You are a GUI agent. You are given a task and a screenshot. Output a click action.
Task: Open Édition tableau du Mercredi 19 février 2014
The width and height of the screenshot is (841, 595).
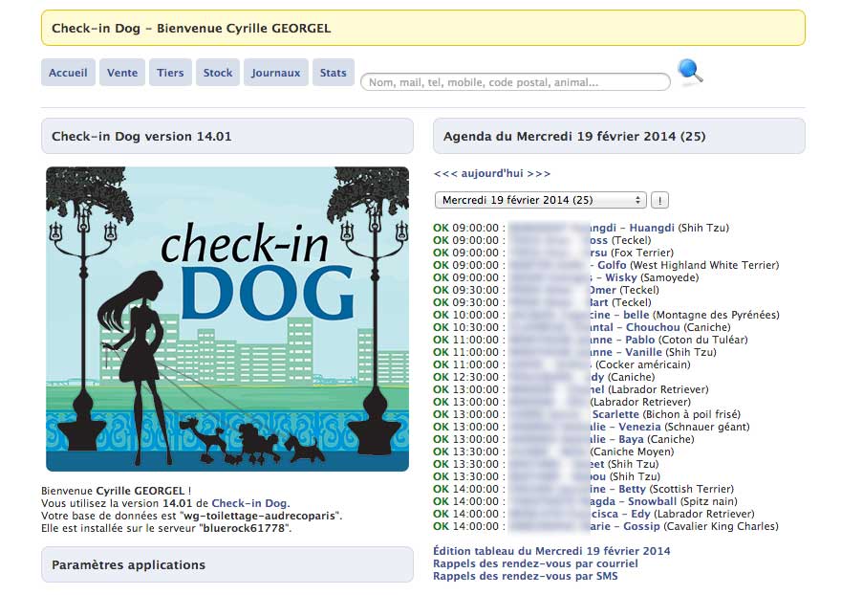point(551,551)
